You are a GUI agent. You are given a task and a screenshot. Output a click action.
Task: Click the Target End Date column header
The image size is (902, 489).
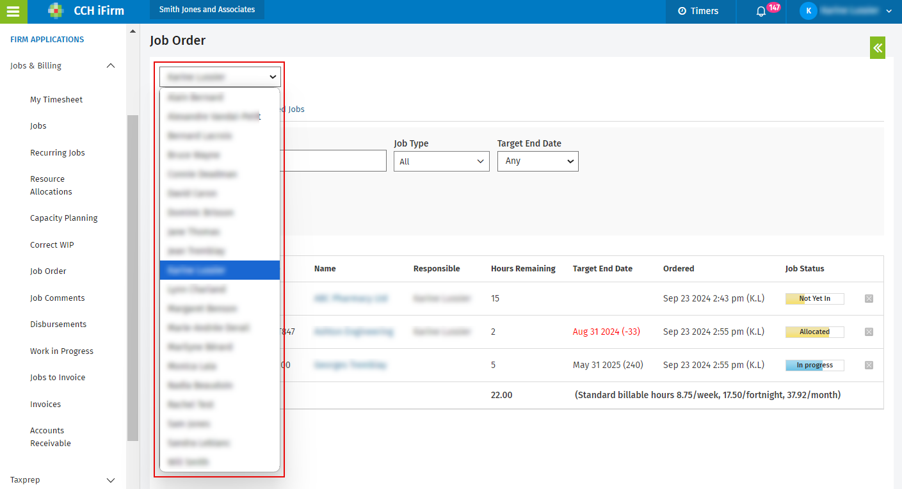coord(602,269)
